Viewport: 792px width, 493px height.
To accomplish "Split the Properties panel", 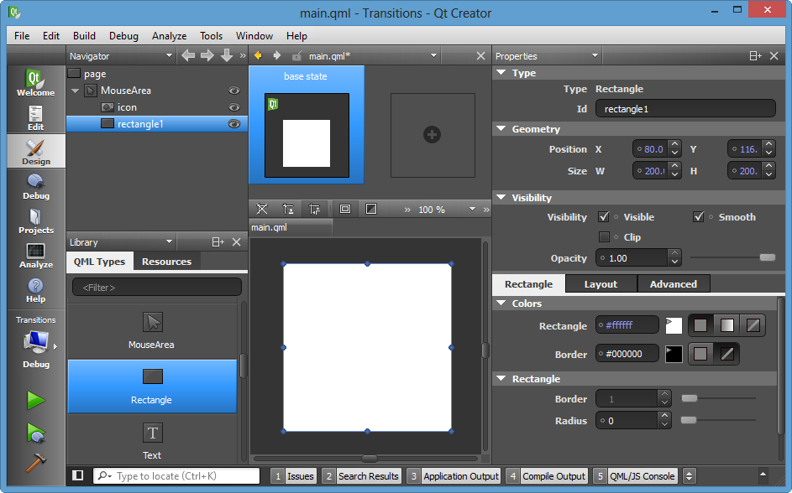I will [x=755, y=56].
